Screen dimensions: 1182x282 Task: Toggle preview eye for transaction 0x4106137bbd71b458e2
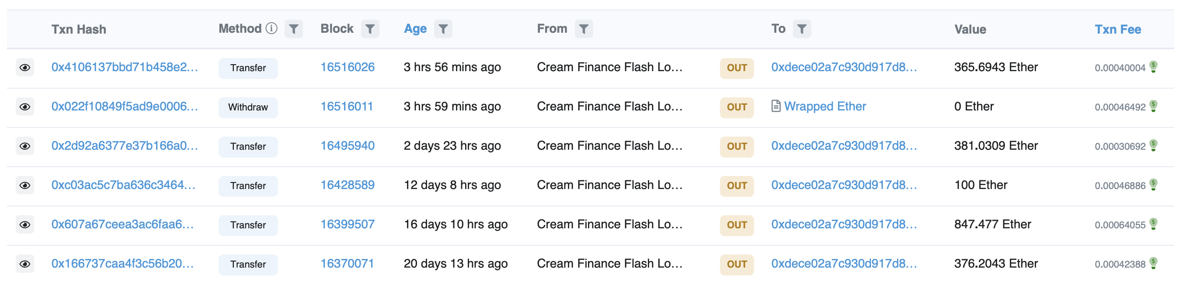point(25,68)
